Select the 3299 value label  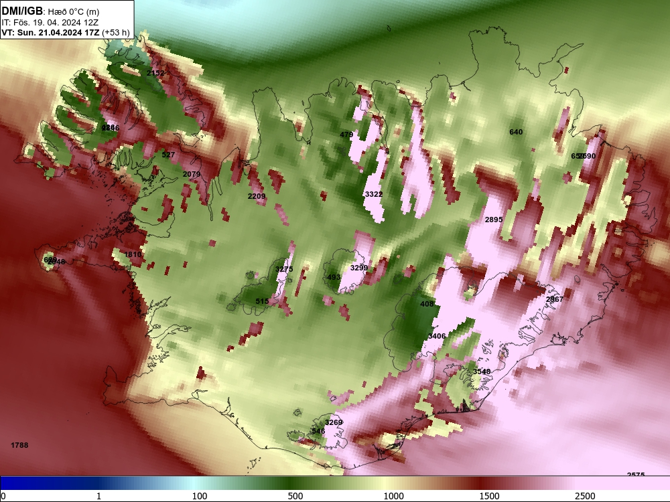[x=359, y=268]
